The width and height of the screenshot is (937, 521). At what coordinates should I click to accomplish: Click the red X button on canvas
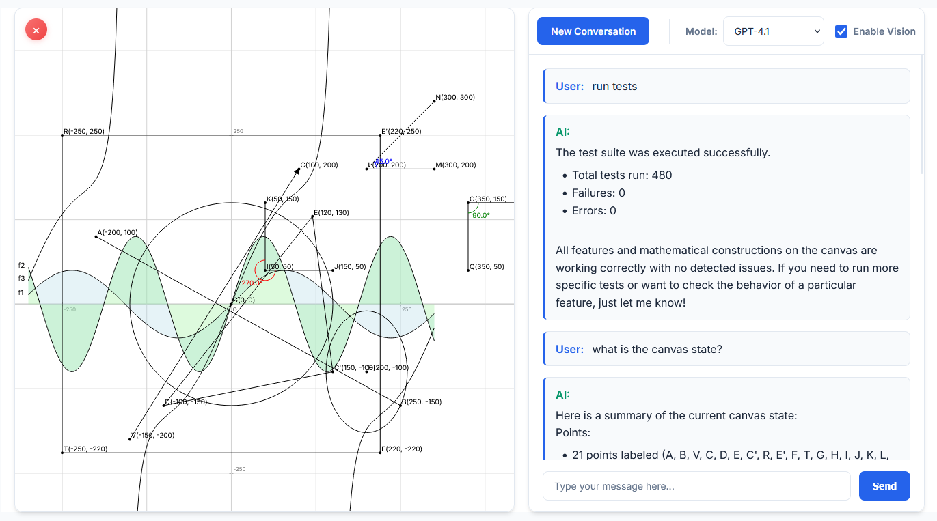pyautogui.click(x=36, y=30)
